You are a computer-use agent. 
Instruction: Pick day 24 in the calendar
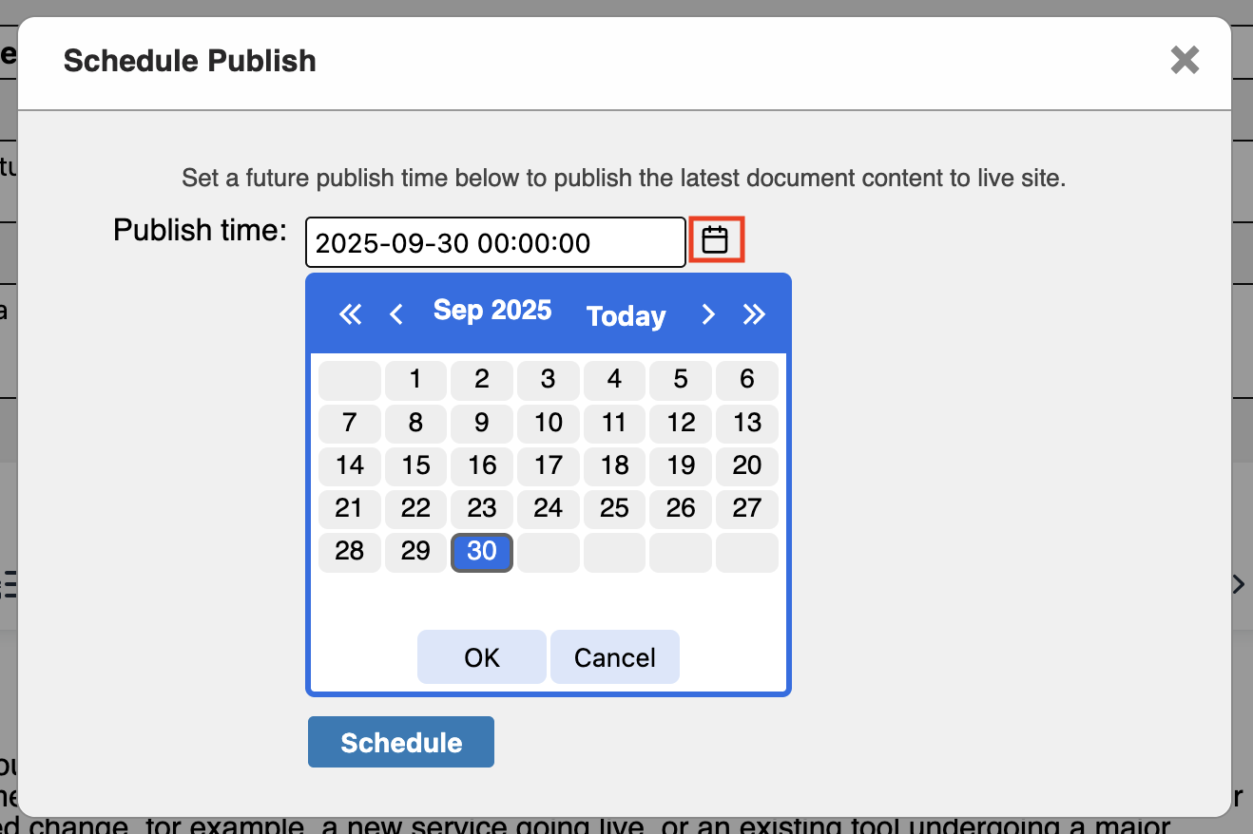click(548, 508)
